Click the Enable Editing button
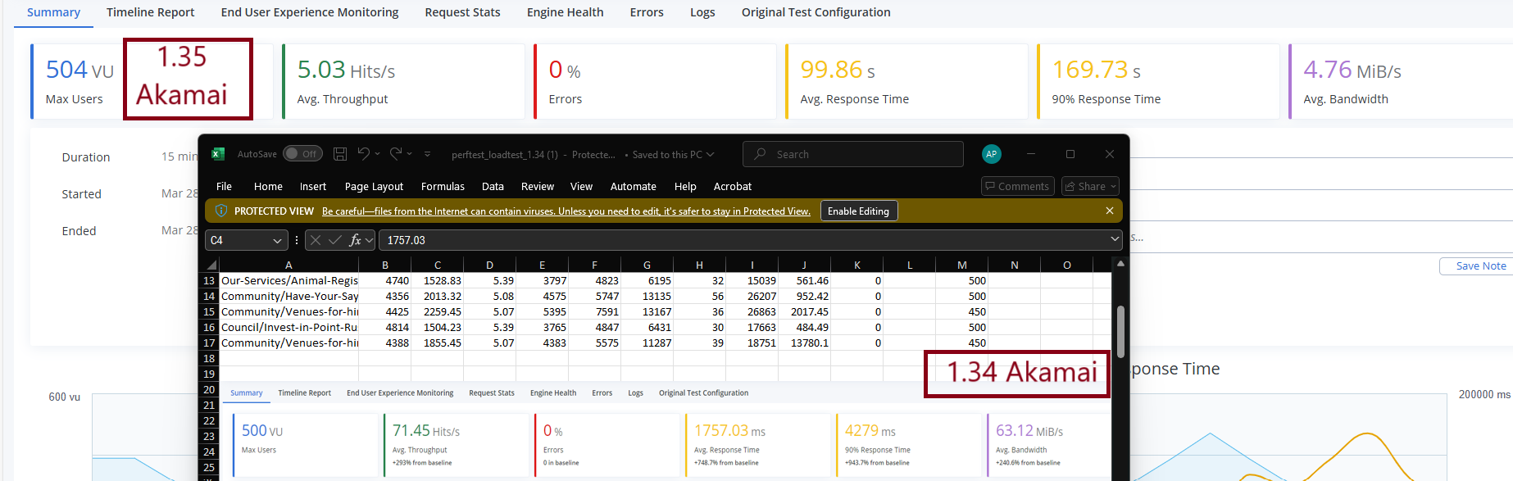Screen dimensions: 1513x481 coord(859,211)
